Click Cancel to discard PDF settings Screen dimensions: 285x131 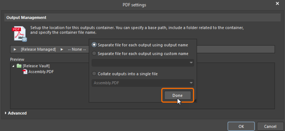point(270,126)
